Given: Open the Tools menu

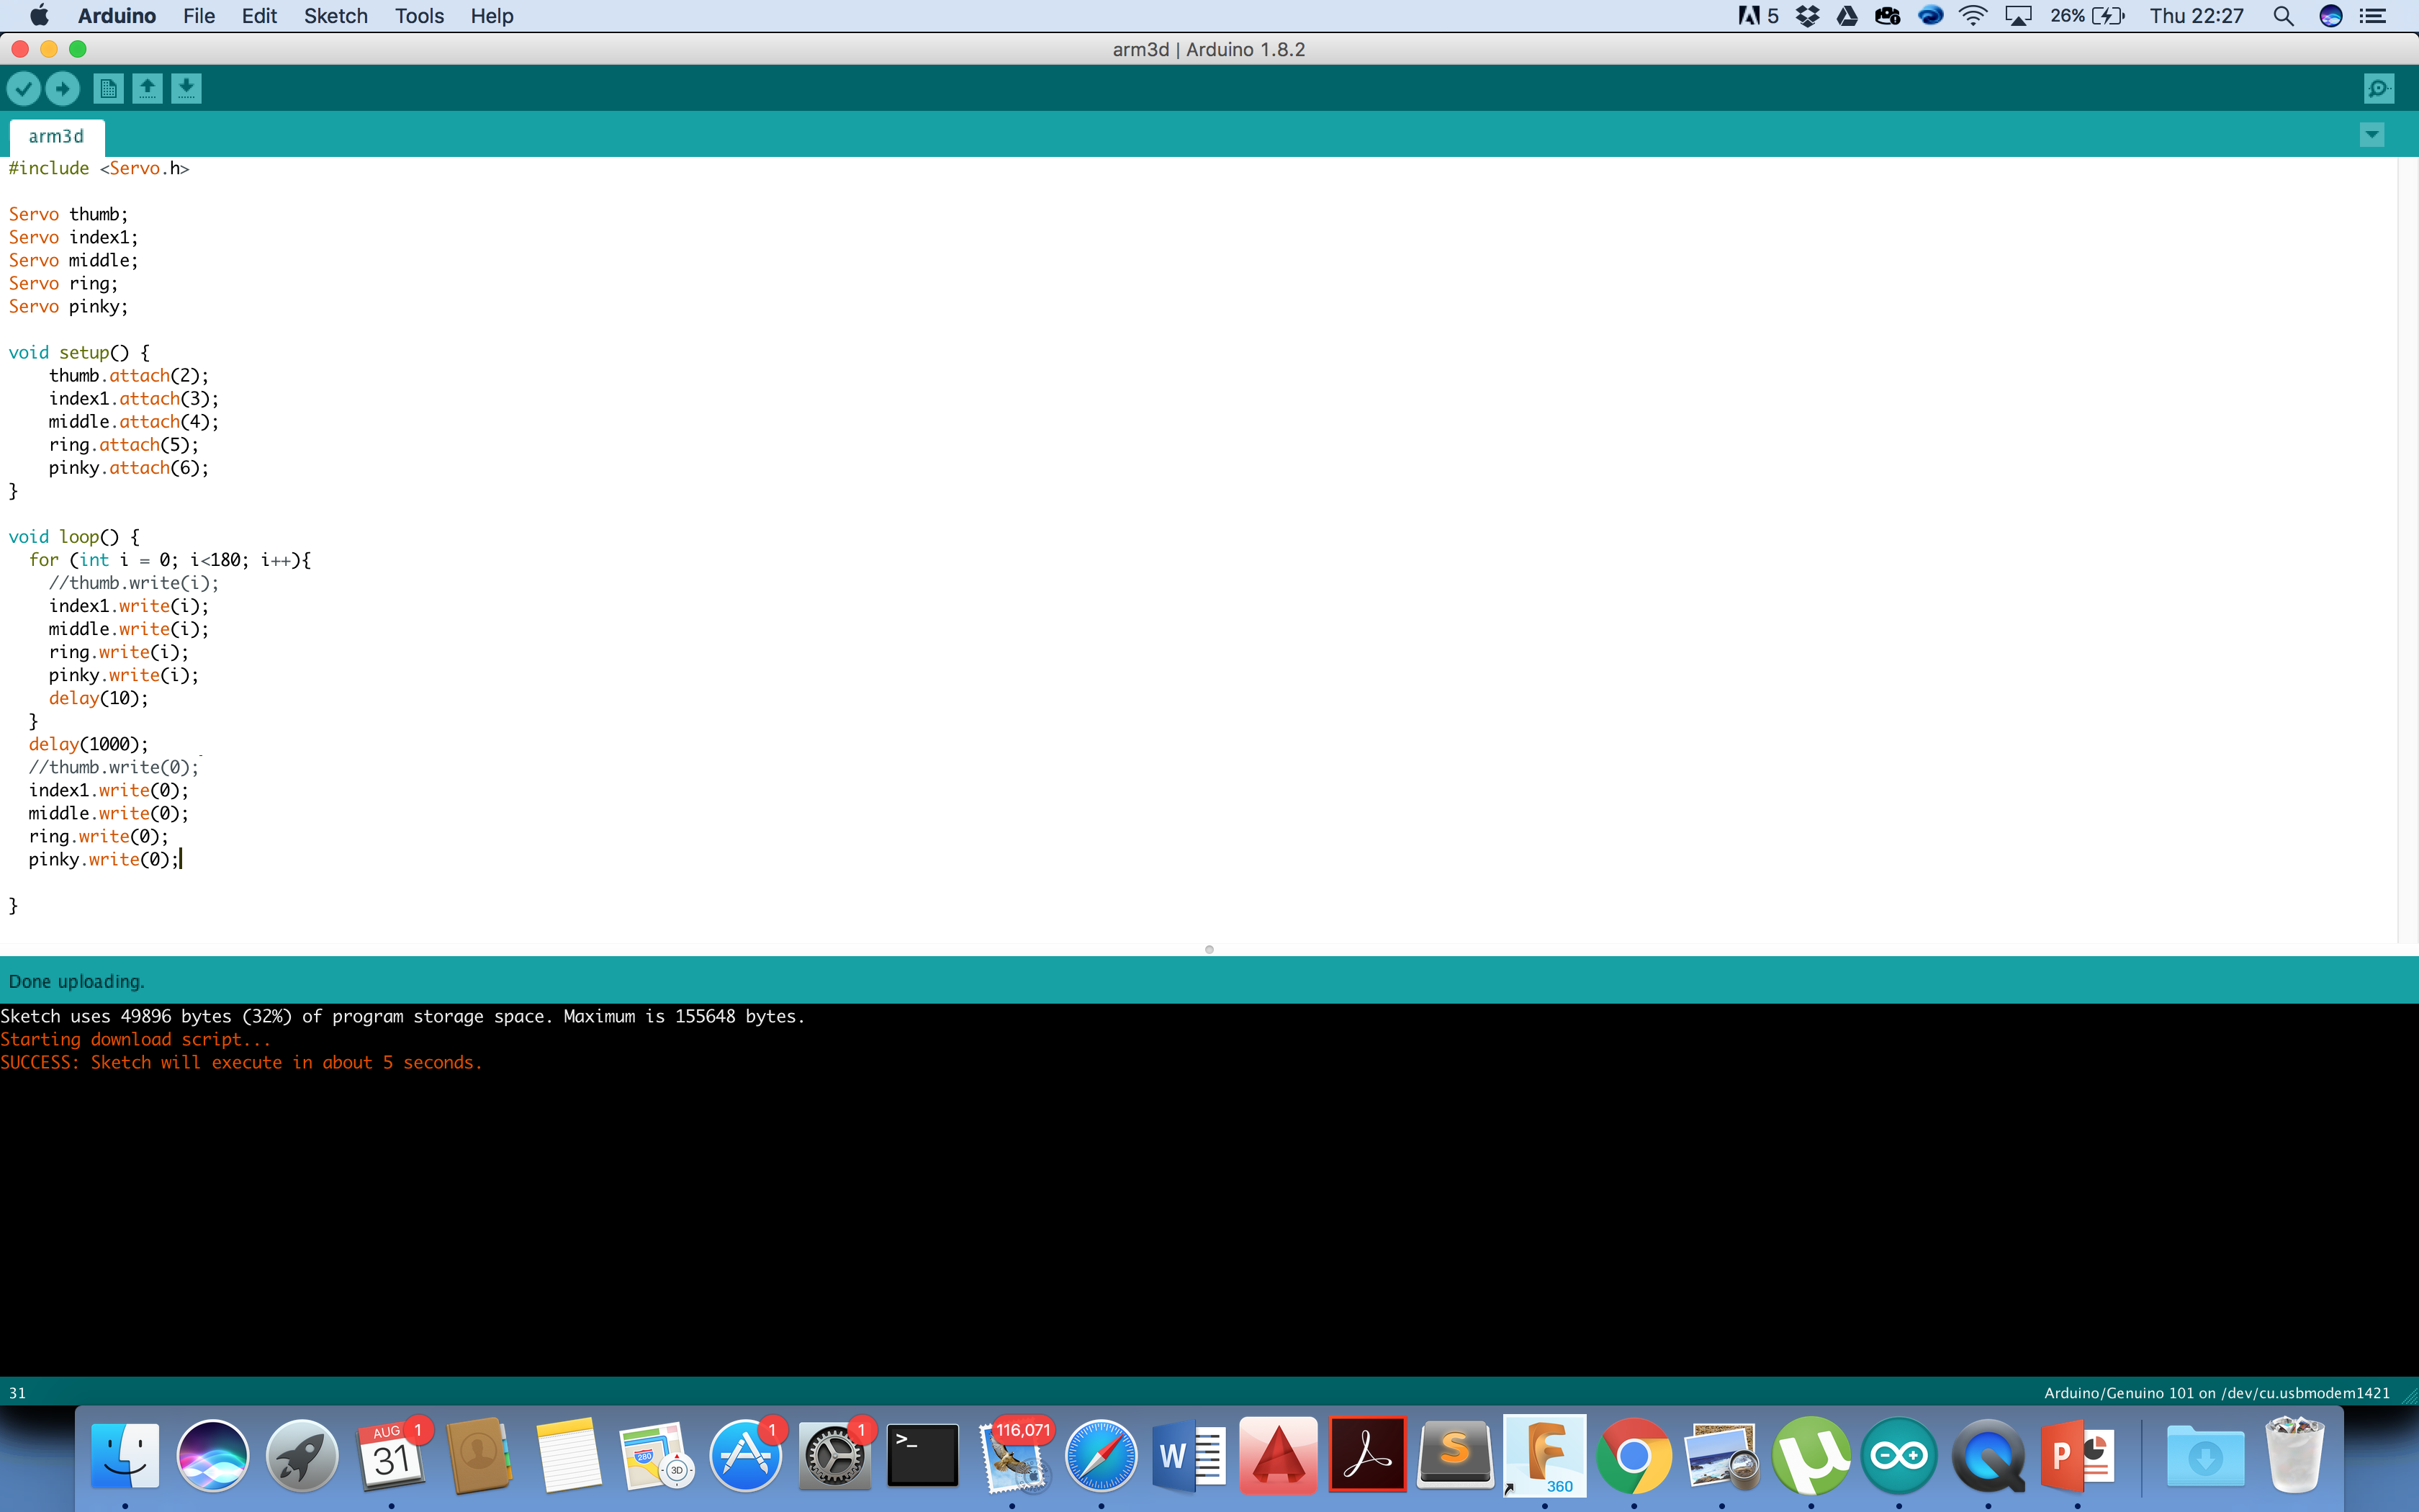Looking at the screenshot, I should pos(419,16).
